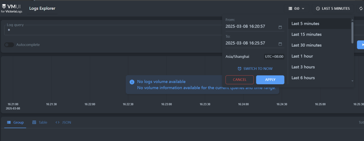This screenshot has width=364, height=141.
Task: Expand the tenant 0:0 dropdown
Action: click(296, 8)
